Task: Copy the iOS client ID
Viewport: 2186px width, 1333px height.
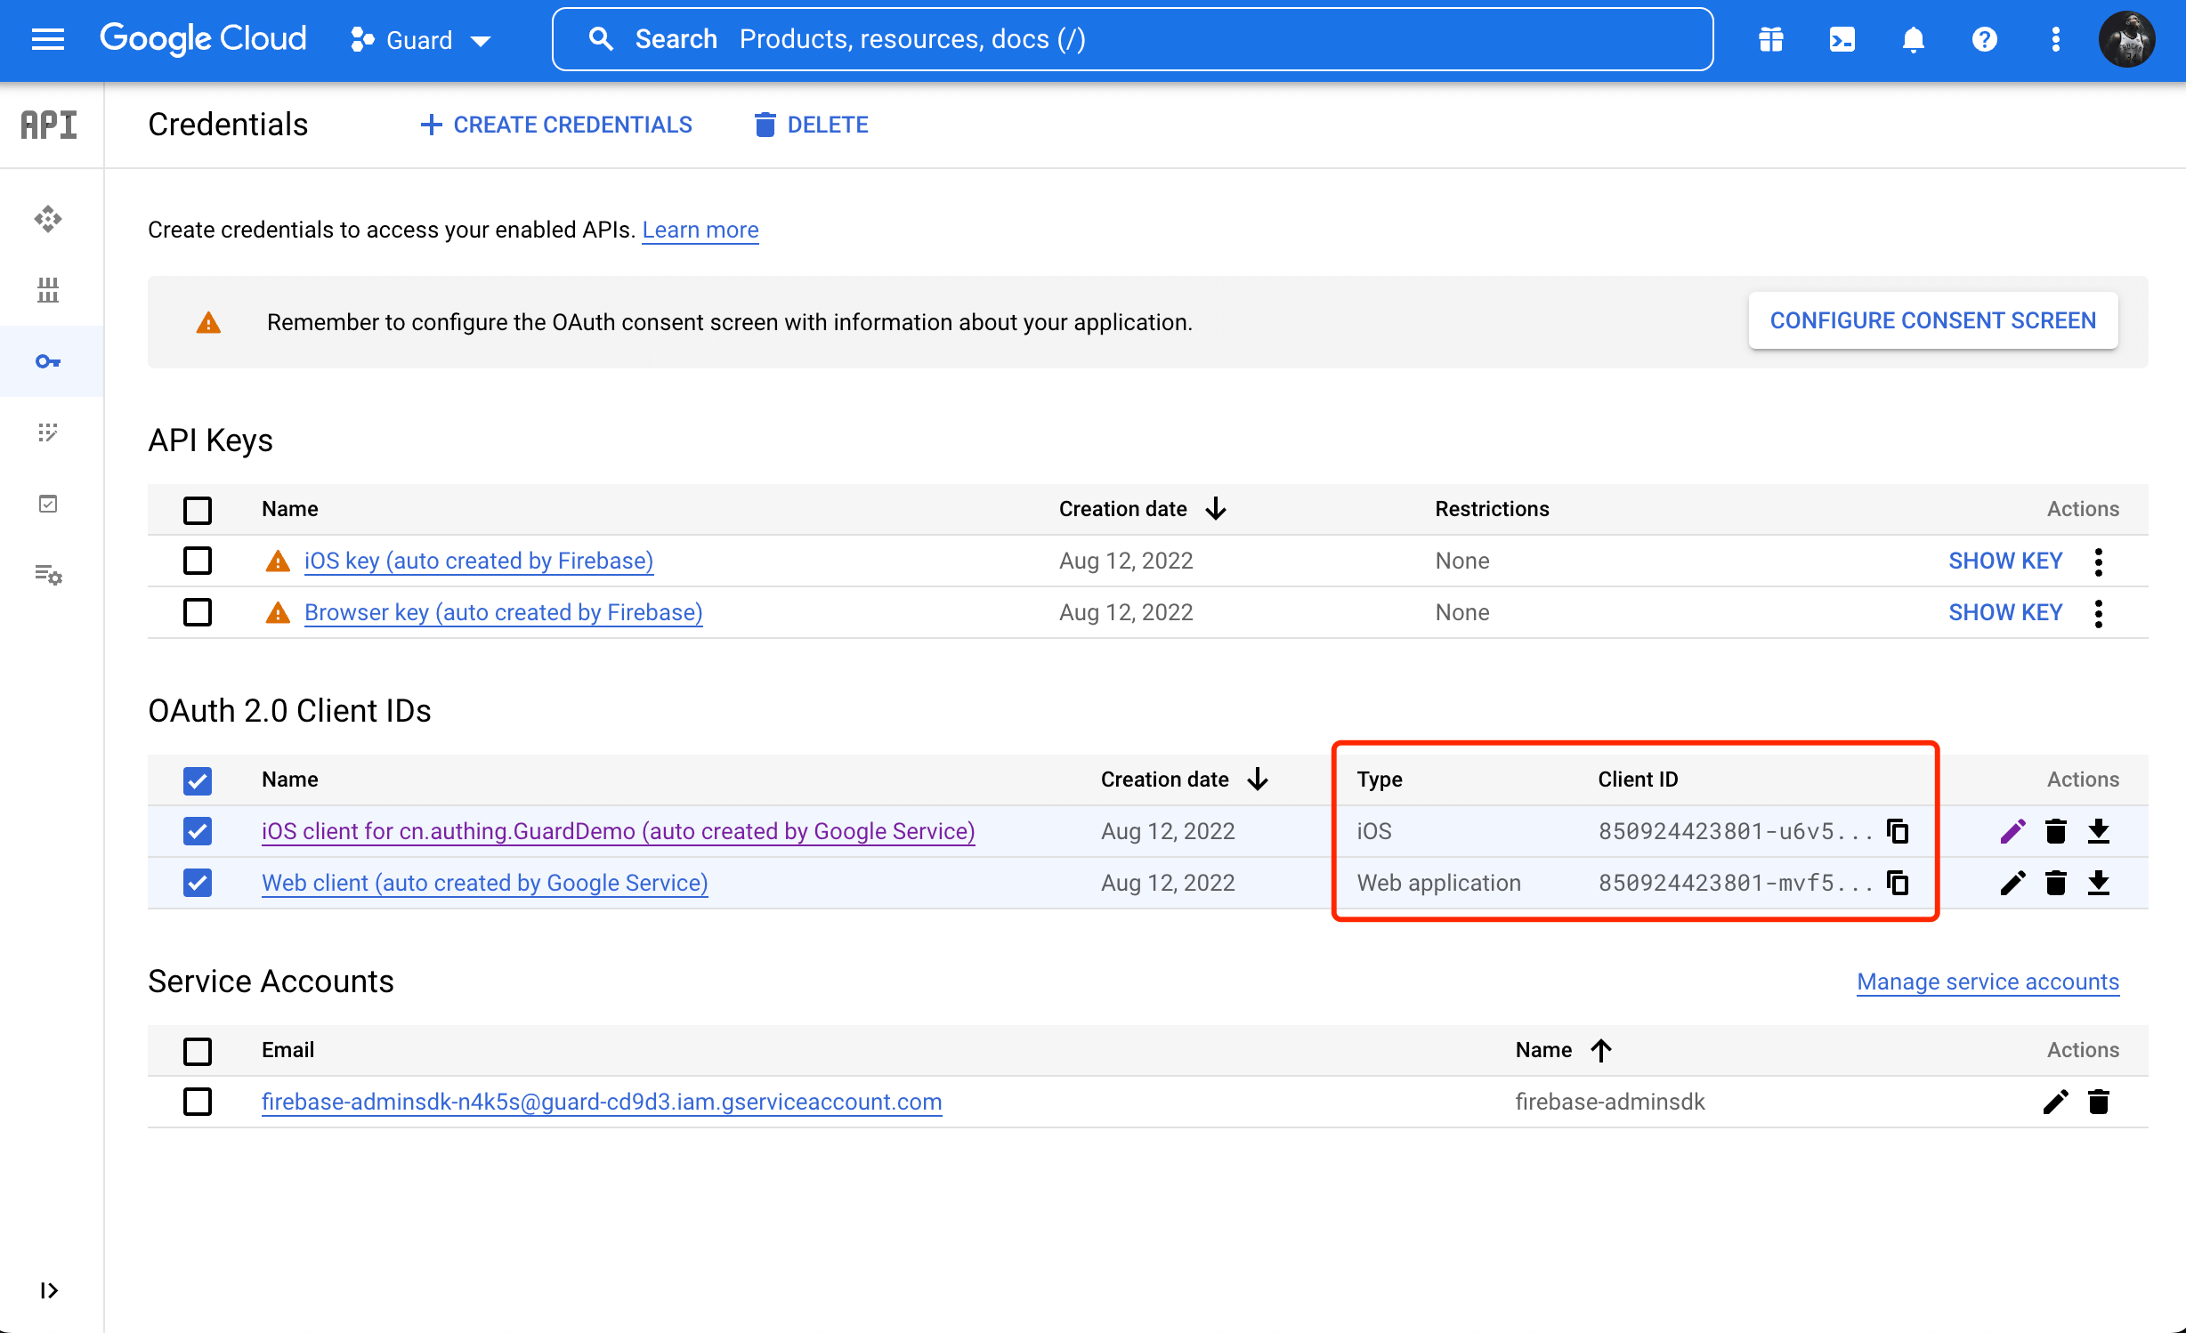Action: click(x=1898, y=831)
